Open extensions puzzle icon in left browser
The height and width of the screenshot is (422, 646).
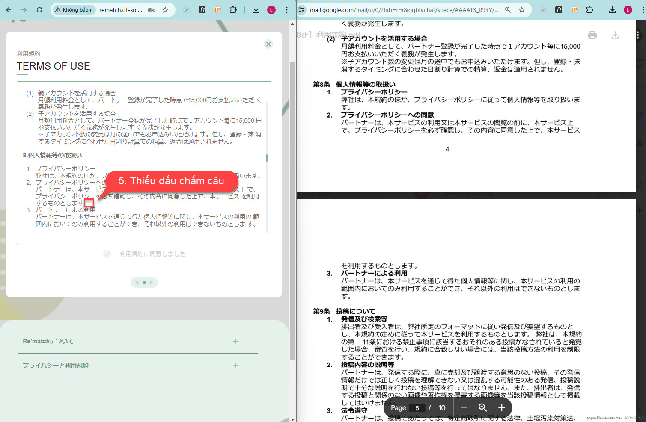pos(233,10)
